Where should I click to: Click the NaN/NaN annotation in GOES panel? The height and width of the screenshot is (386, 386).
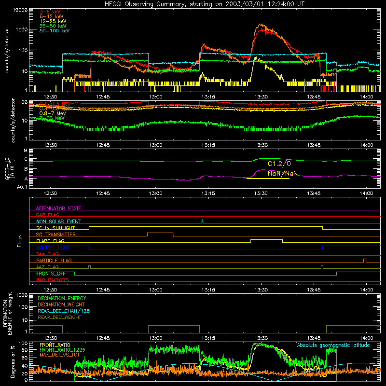point(283,173)
